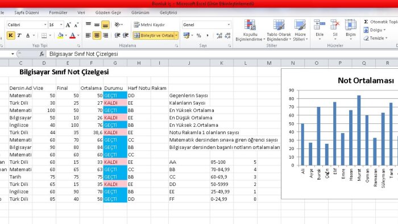Click Birleştir ve Ortala button
This screenshot has width=398, height=224.
coord(154,35)
